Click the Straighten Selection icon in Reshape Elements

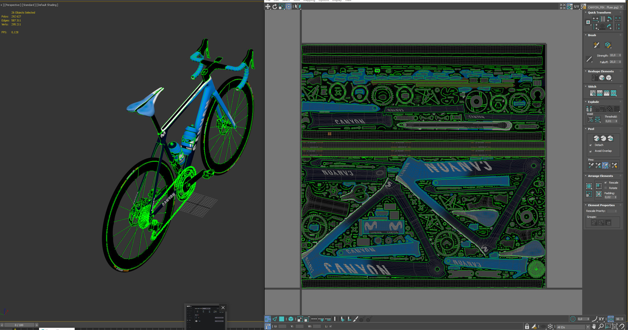click(595, 78)
